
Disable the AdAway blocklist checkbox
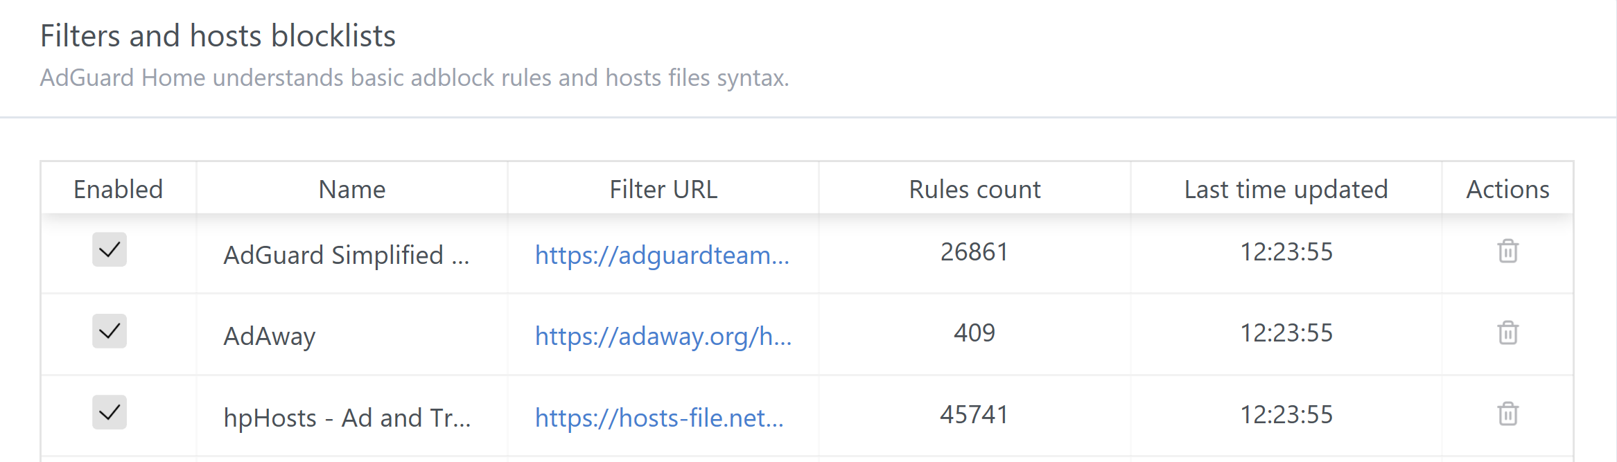110,332
